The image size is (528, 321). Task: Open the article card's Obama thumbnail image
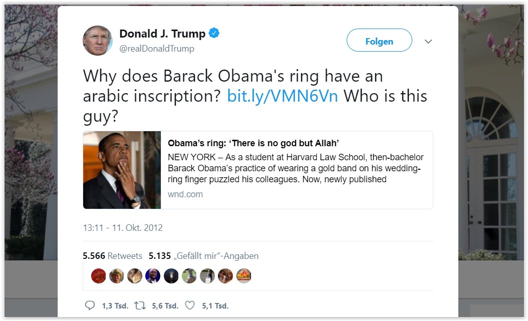(122, 170)
